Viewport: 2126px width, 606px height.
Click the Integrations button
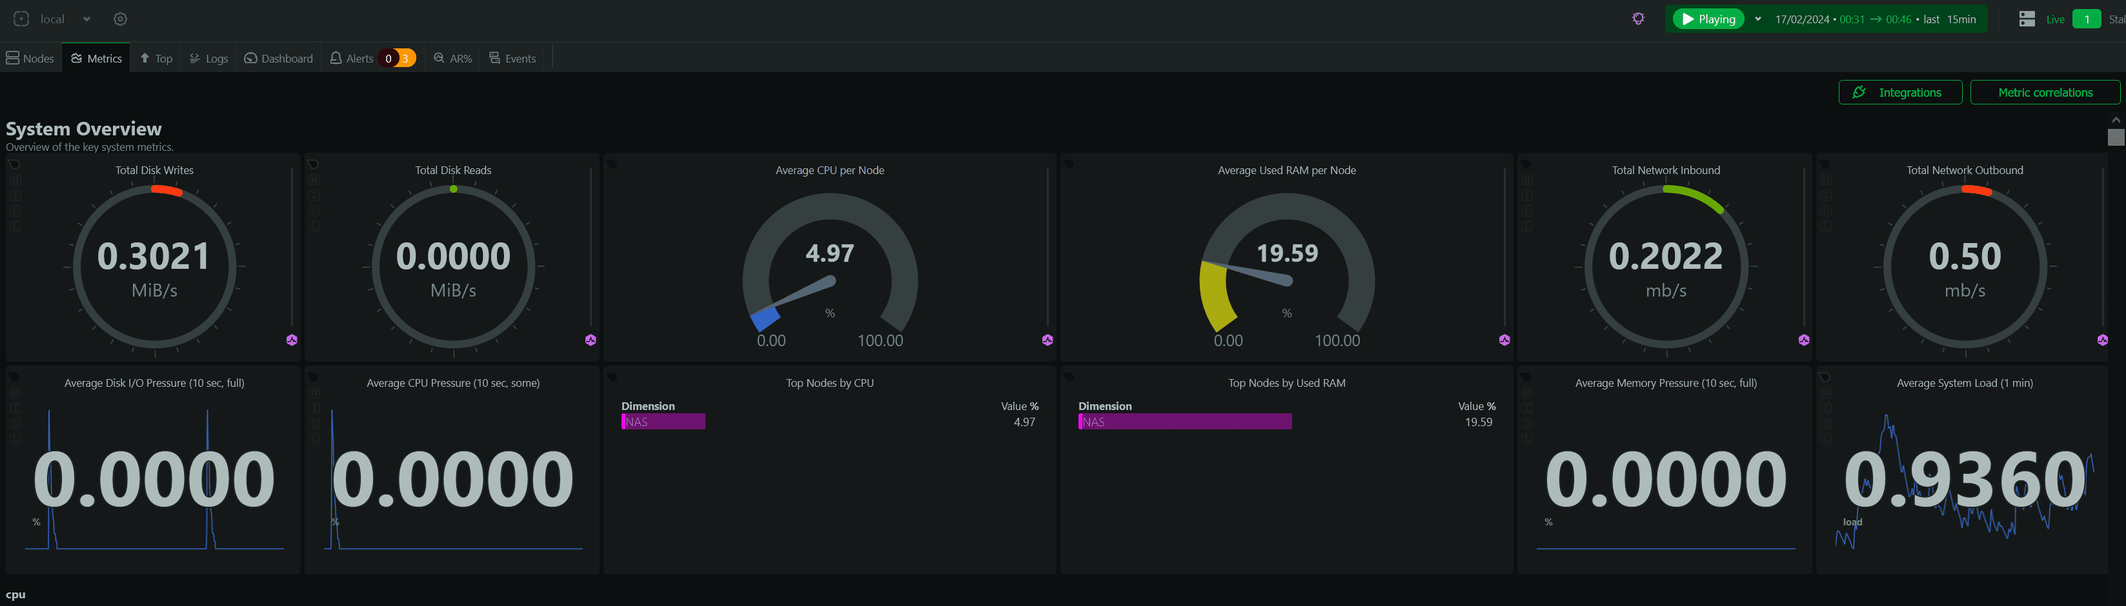click(x=1899, y=92)
